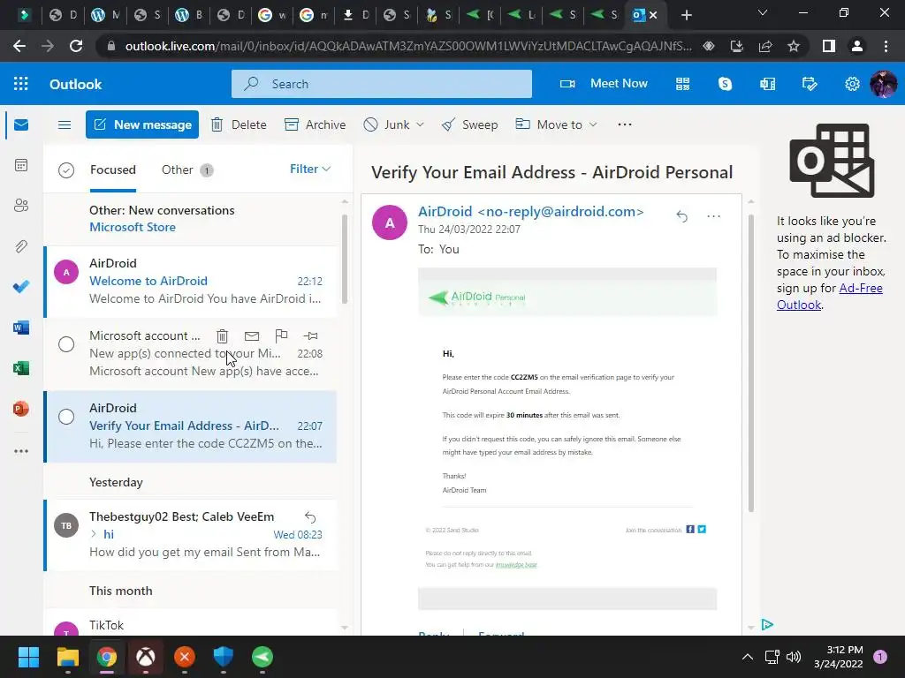905x678 pixels.
Task: Open the Mail view in sidebar
Action: pyautogui.click(x=21, y=124)
